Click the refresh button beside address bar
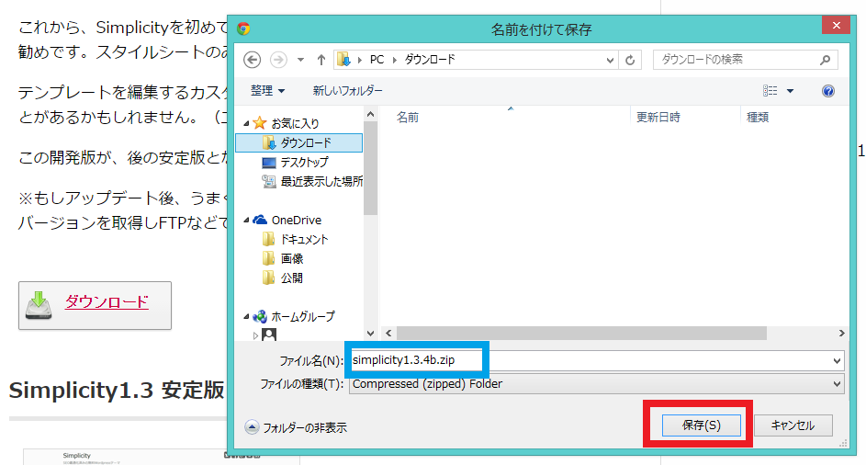Screen dimensions: 866x465 point(630,60)
